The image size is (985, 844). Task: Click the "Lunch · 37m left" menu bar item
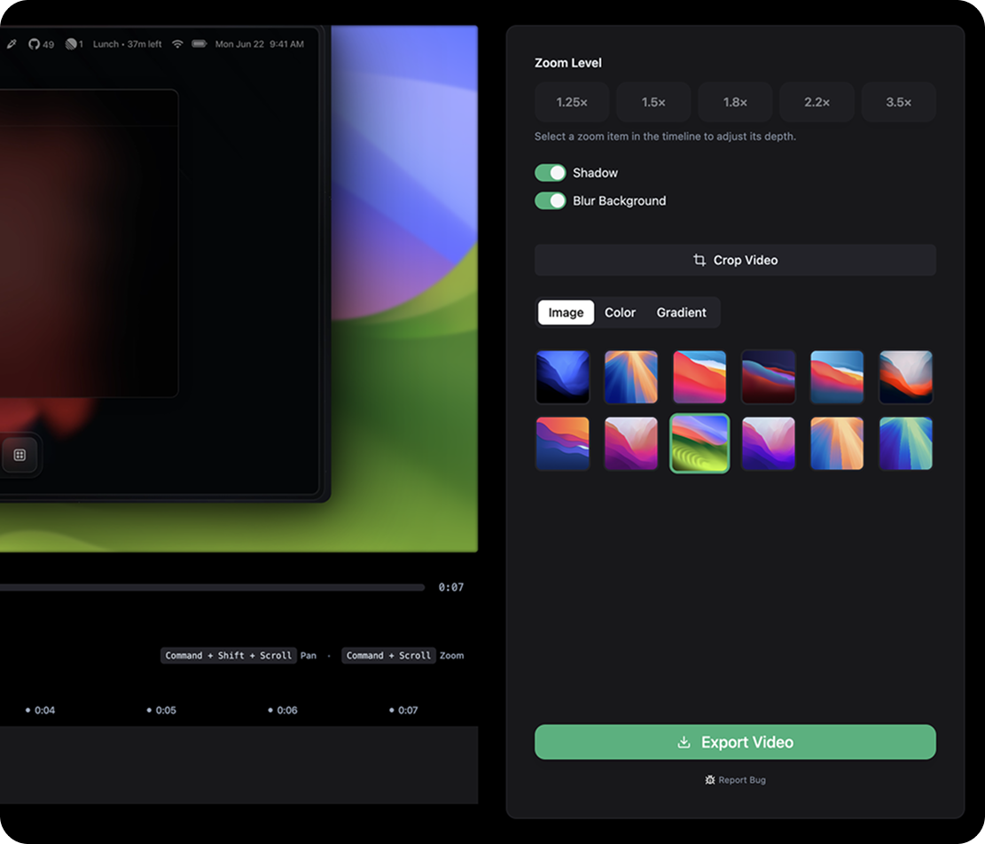click(x=128, y=44)
